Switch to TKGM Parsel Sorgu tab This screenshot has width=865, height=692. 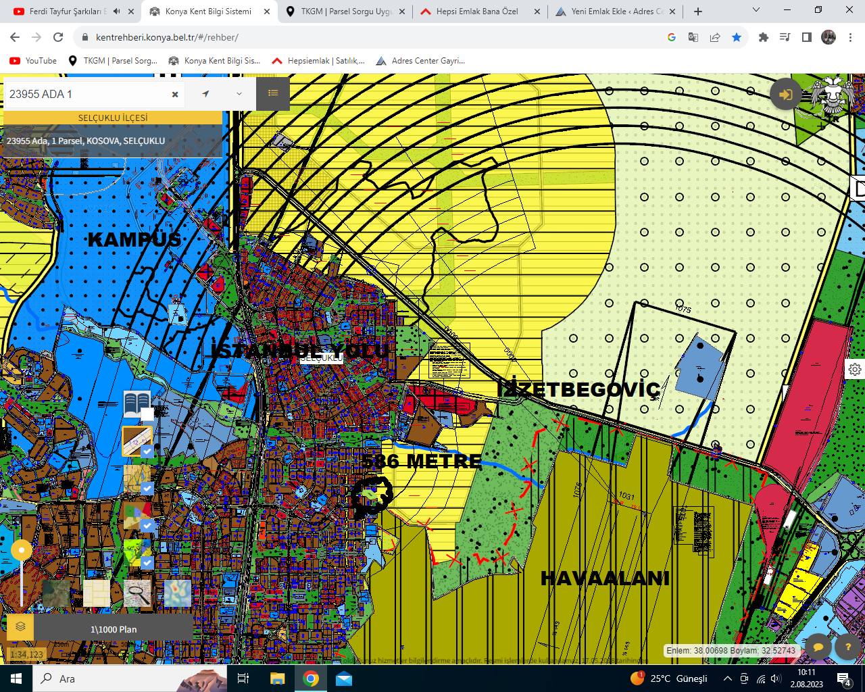click(x=345, y=11)
